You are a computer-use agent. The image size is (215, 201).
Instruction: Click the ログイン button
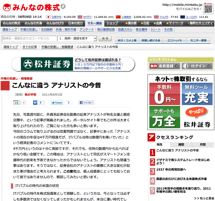196,66
